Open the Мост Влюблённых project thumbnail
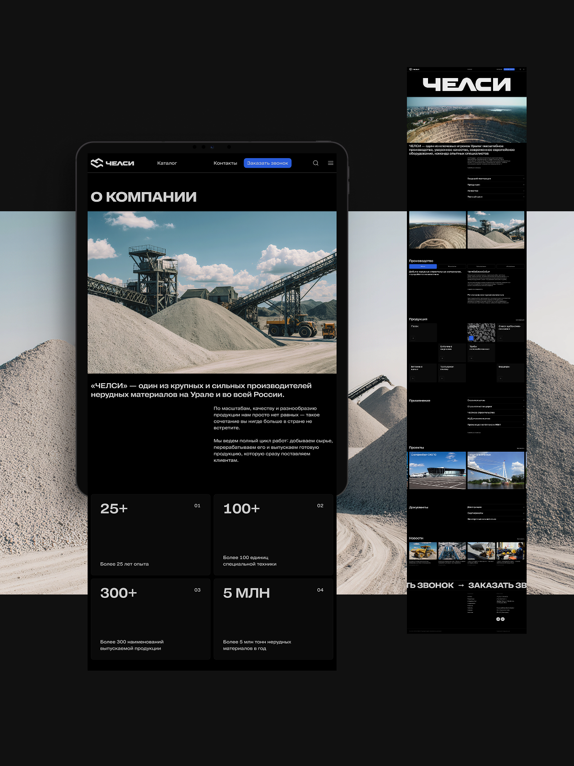 [495, 470]
